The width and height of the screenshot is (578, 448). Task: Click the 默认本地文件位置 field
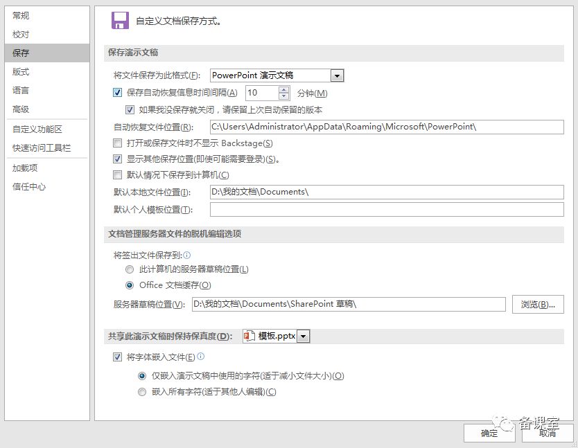point(387,192)
